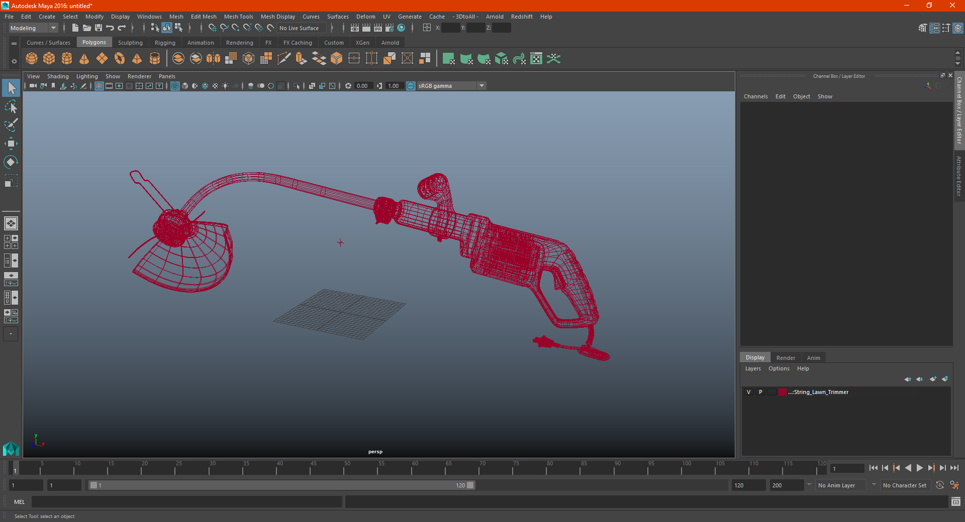Select the Lasso tool in toolbox
This screenshot has height=522, width=965.
pos(11,106)
